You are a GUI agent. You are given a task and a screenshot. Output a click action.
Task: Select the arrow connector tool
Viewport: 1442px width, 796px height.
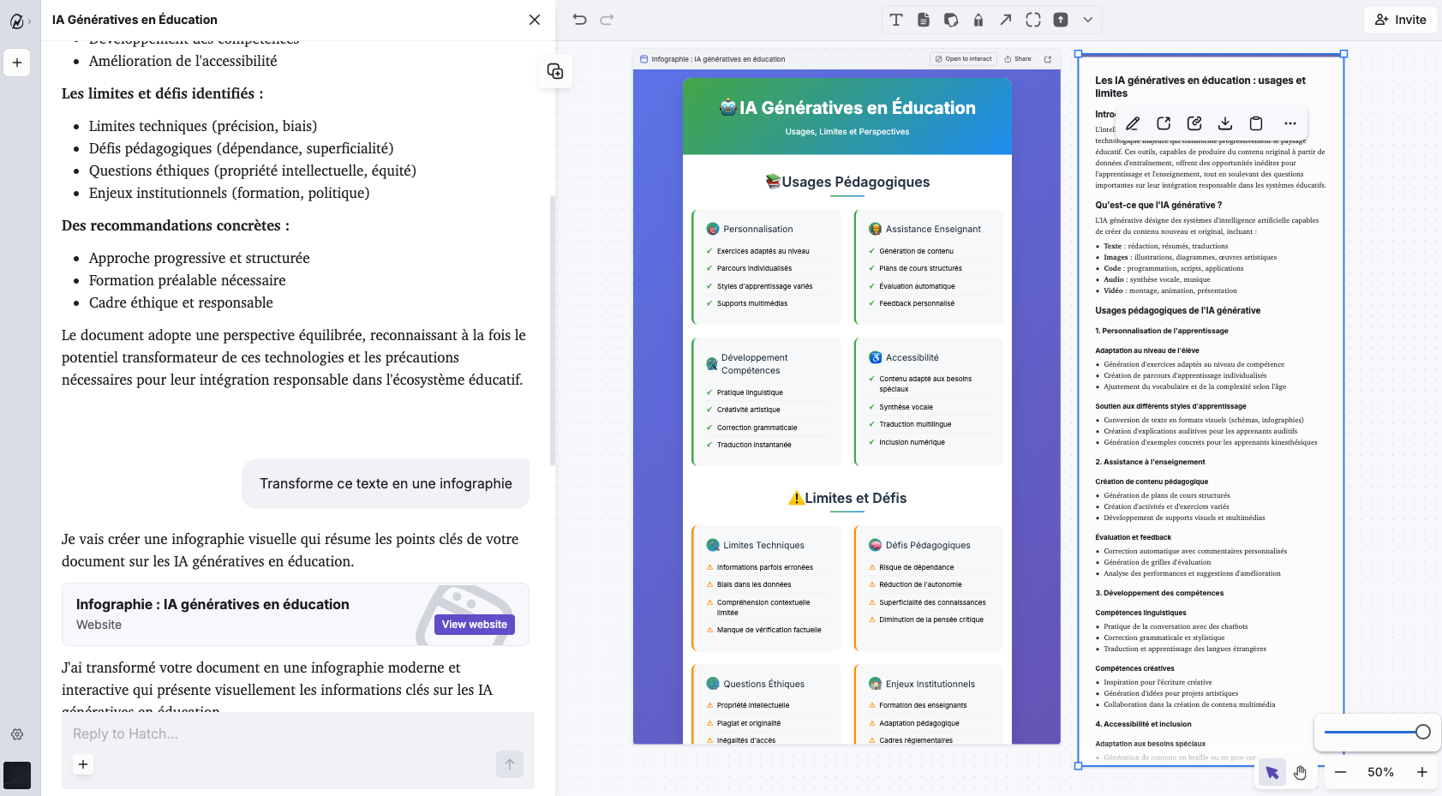click(1006, 20)
